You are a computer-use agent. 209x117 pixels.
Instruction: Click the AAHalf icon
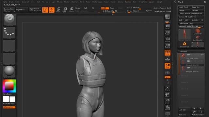coord(168,46)
